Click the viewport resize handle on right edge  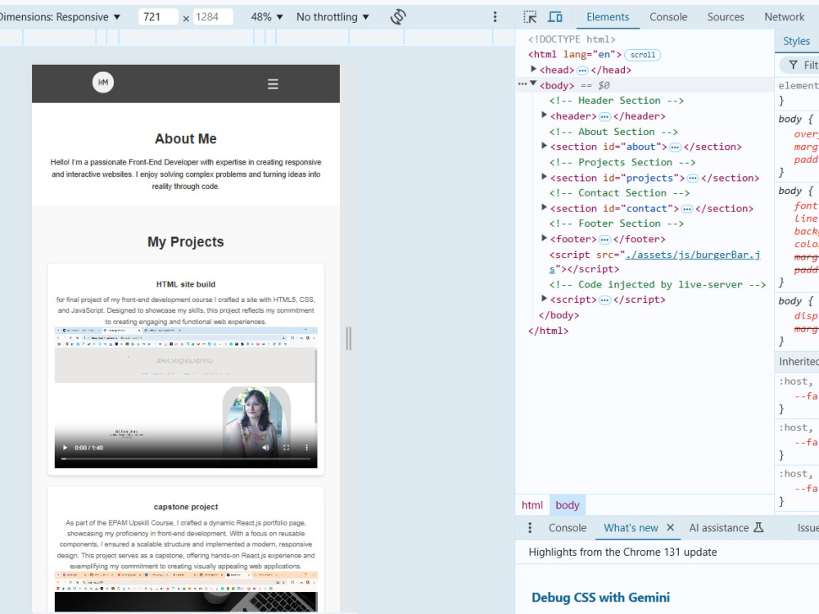click(349, 338)
